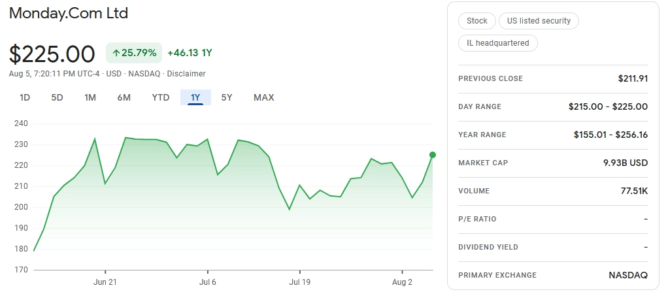666x294 pixels.
Task: Show the MAX chart range
Action: tap(264, 98)
